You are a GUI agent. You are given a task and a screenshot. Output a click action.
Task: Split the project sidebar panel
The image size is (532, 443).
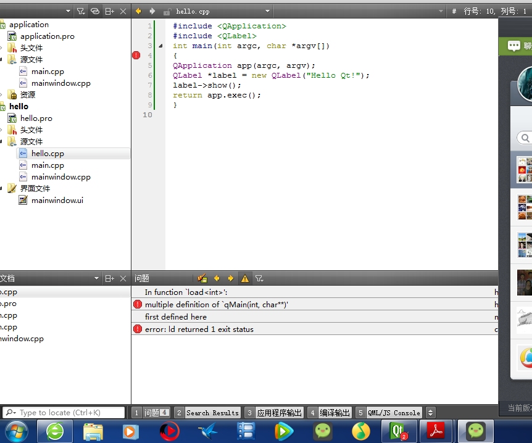click(110, 12)
